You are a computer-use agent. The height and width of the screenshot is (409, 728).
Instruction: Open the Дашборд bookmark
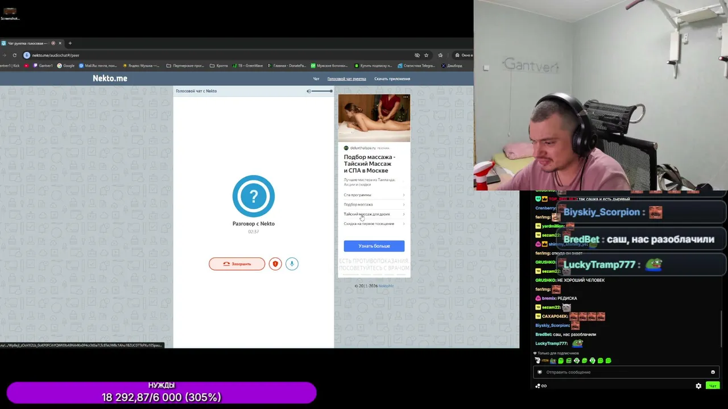tap(452, 65)
